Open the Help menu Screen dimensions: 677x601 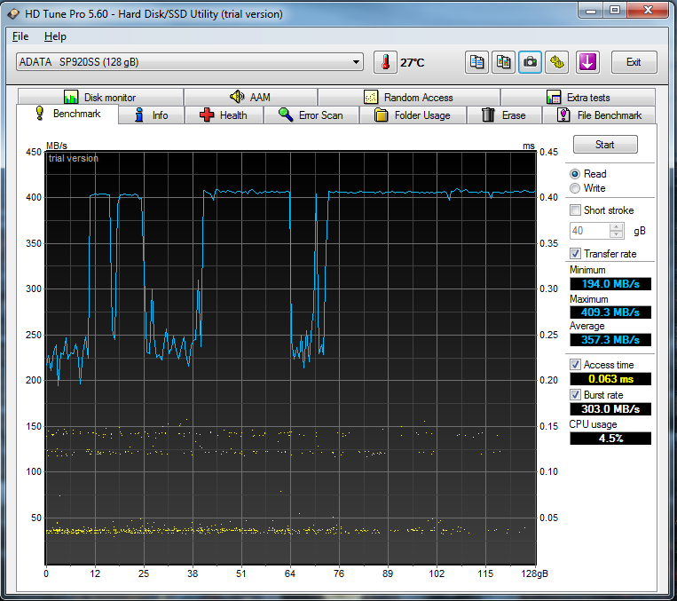55,36
